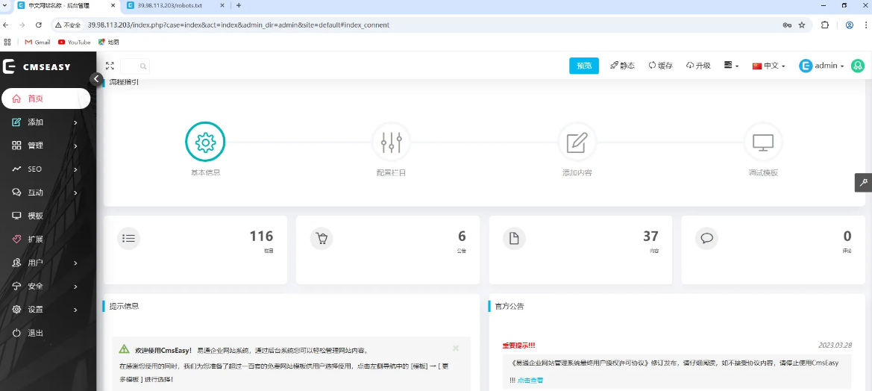
Task: Click the shopping cart icon on stats card
Action: pos(321,239)
